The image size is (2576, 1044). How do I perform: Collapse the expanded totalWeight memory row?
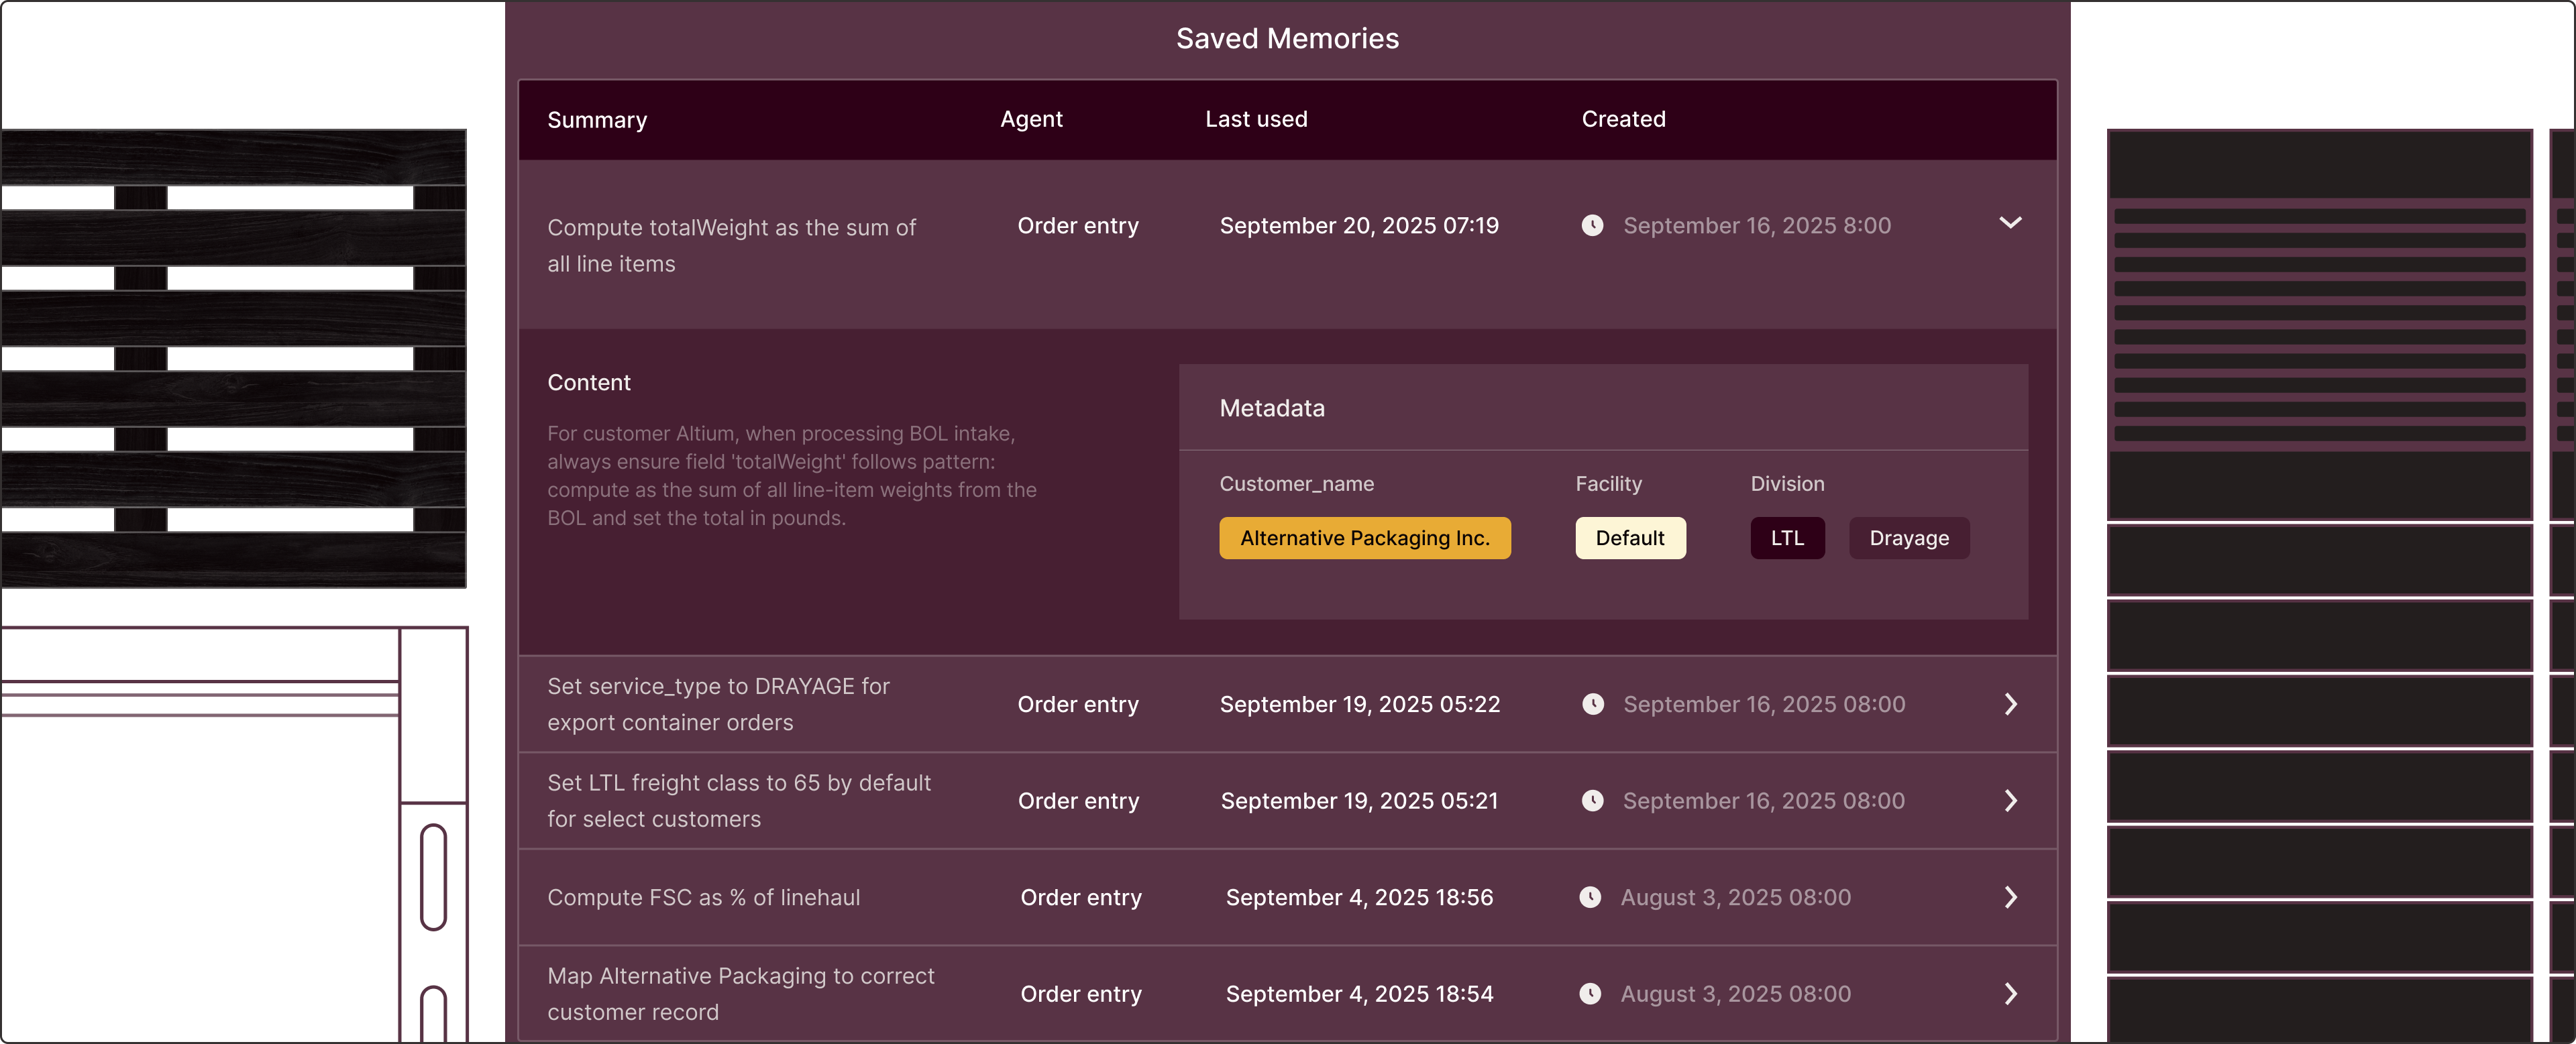[x=2010, y=223]
